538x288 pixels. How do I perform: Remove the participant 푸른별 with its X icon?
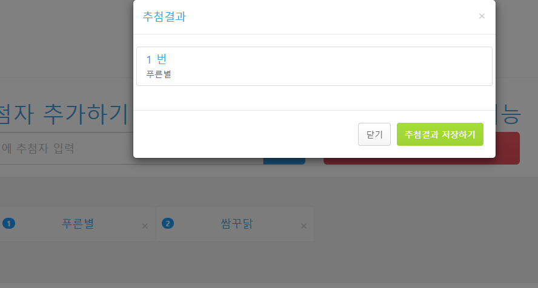coord(145,226)
